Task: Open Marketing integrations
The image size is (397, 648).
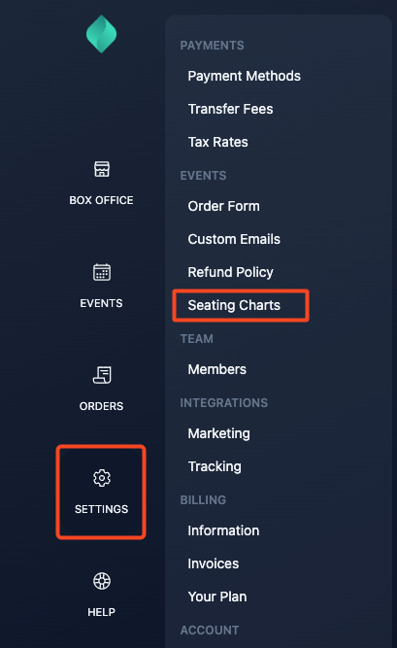Action: click(219, 433)
